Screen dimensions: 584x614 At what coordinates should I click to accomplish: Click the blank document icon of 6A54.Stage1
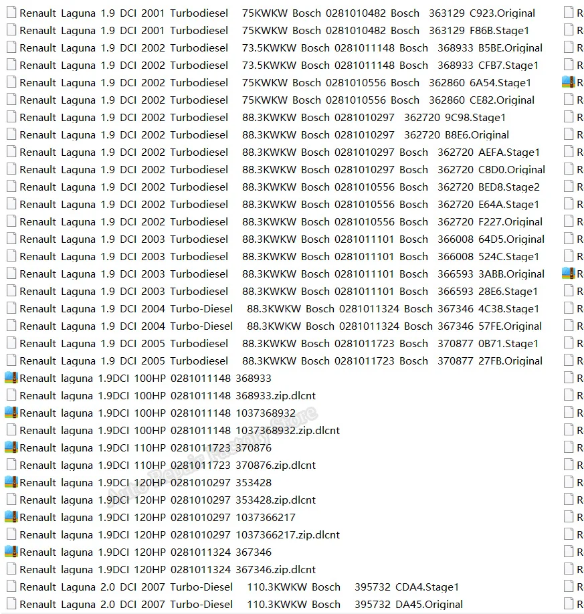pos(11,83)
